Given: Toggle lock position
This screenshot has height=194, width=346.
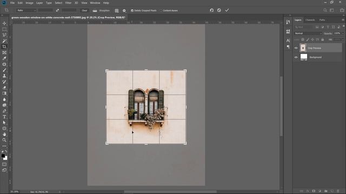Looking at the screenshot, I should (312, 39).
